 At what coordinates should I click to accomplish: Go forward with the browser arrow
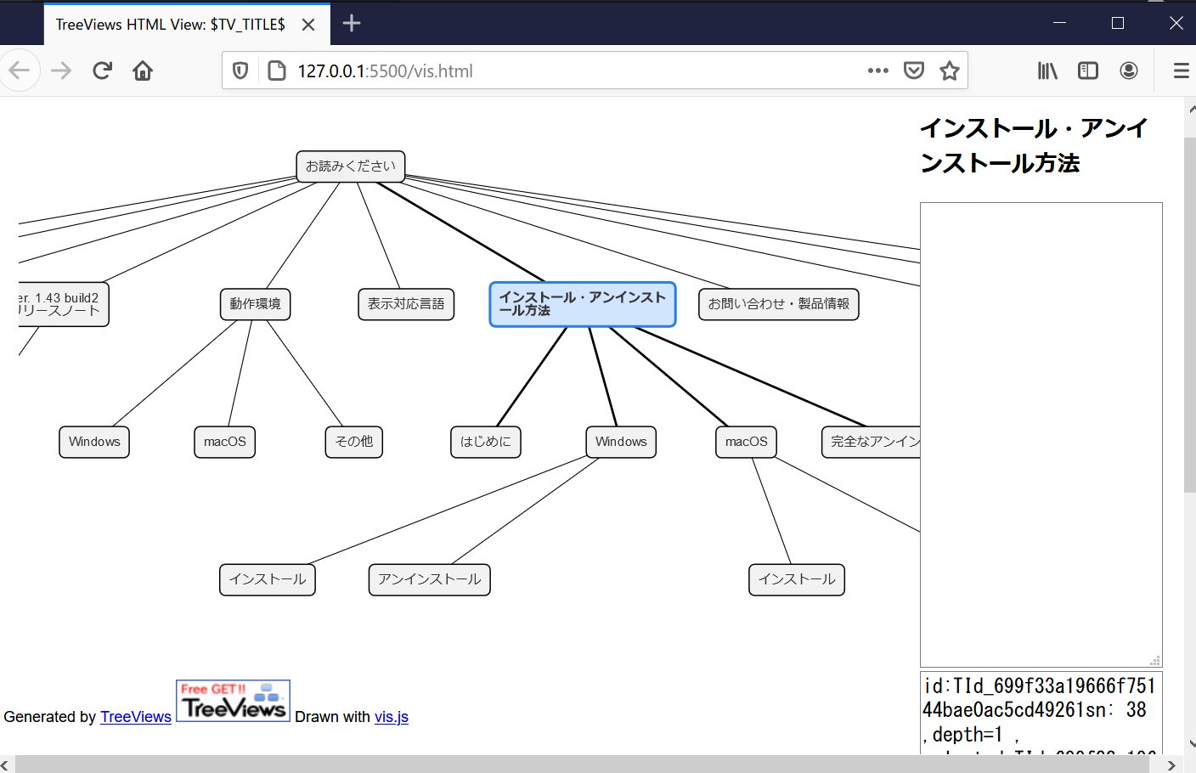click(x=61, y=71)
